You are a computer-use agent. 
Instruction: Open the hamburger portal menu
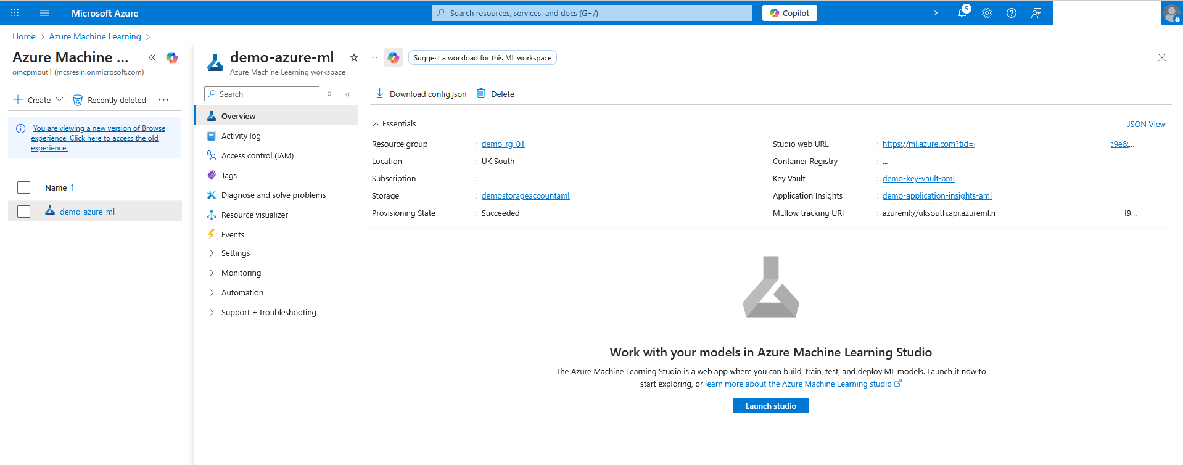[x=44, y=13]
